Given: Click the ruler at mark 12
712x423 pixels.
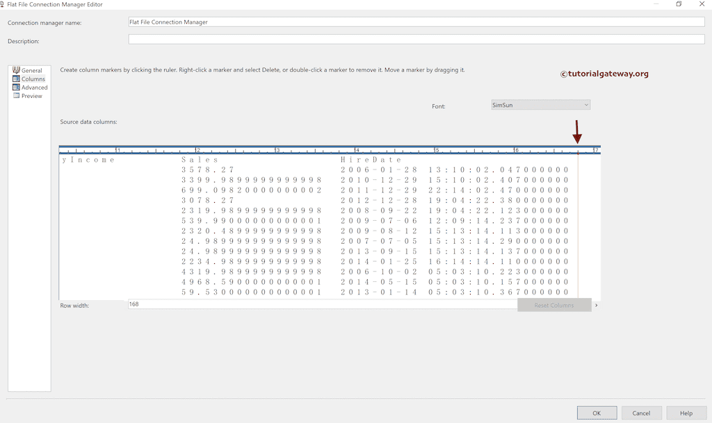Looking at the screenshot, I should [197, 150].
